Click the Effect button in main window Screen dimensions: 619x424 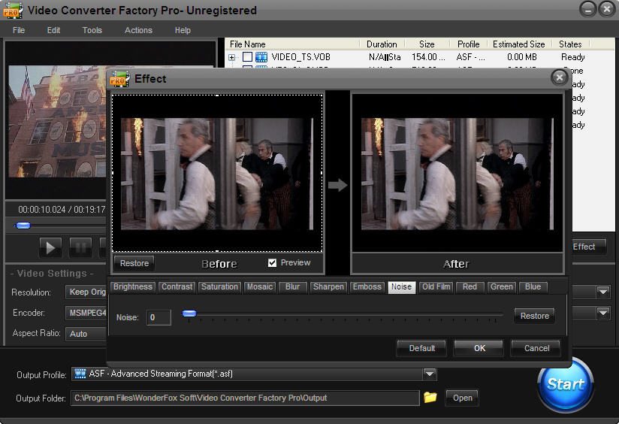pyautogui.click(x=587, y=247)
